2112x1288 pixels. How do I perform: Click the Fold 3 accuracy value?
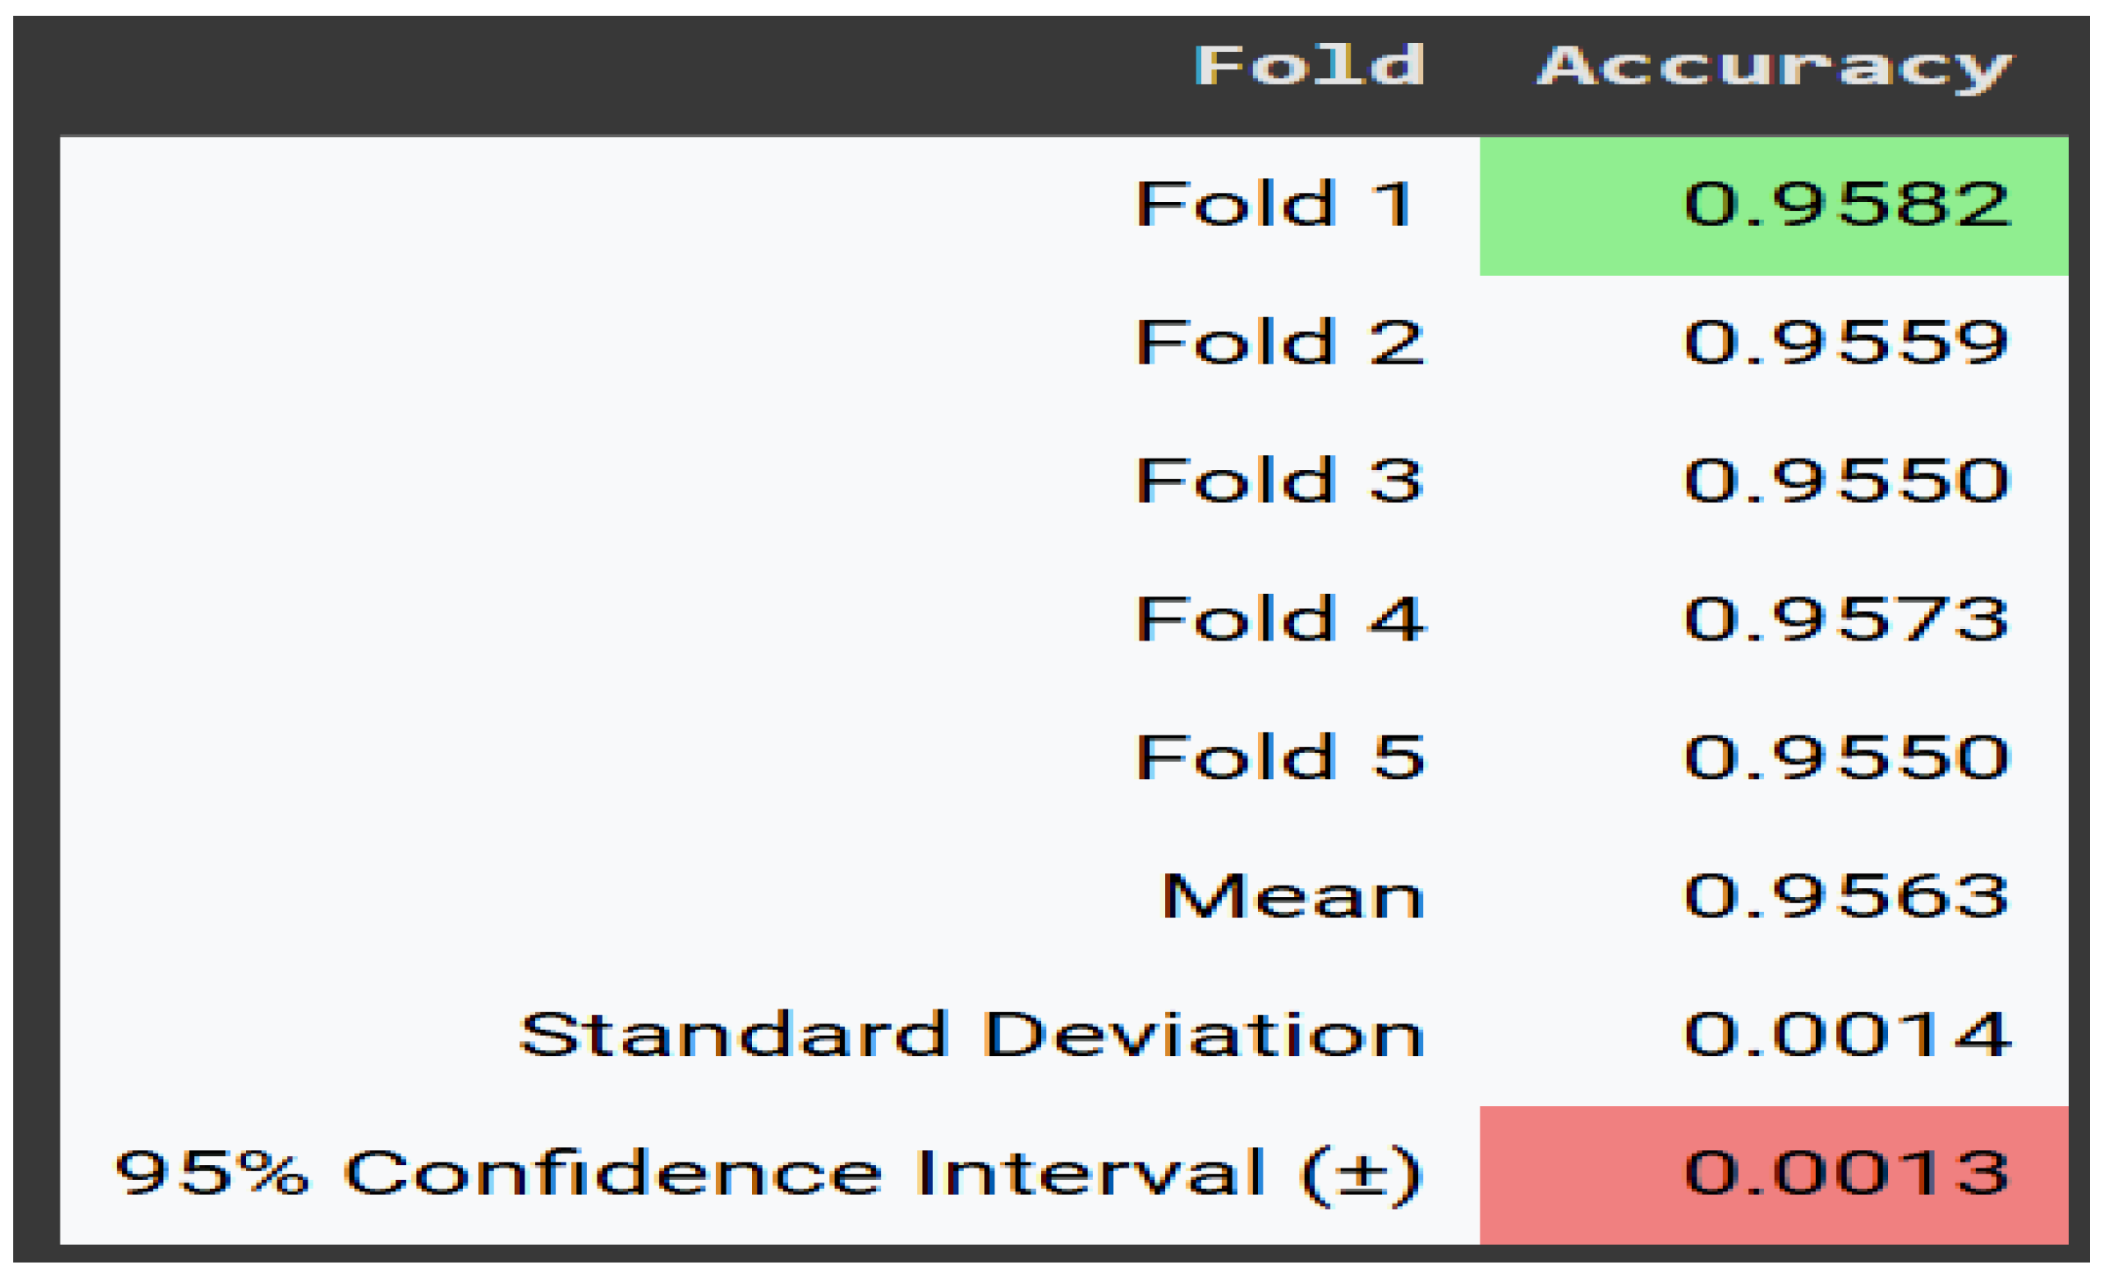click(1847, 481)
